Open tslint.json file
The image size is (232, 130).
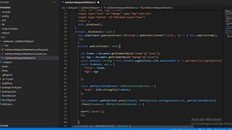[x=7, y=104]
